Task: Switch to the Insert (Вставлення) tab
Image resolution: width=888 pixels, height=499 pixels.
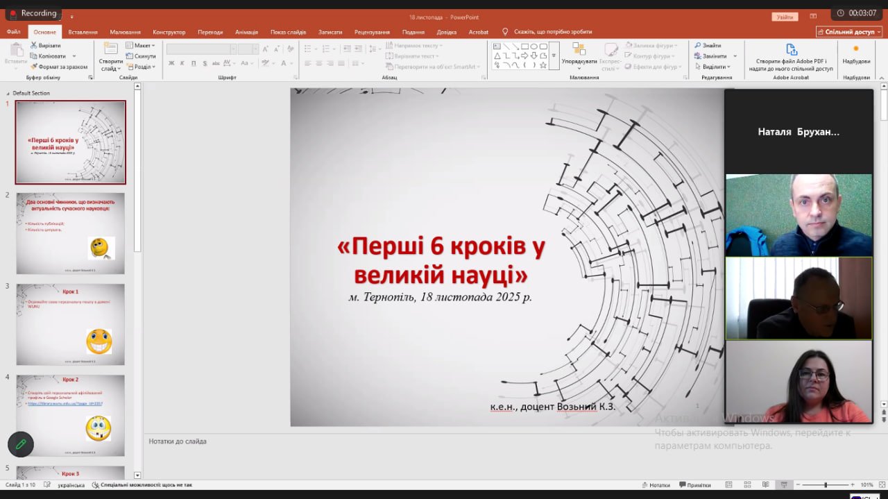Action: [83, 32]
